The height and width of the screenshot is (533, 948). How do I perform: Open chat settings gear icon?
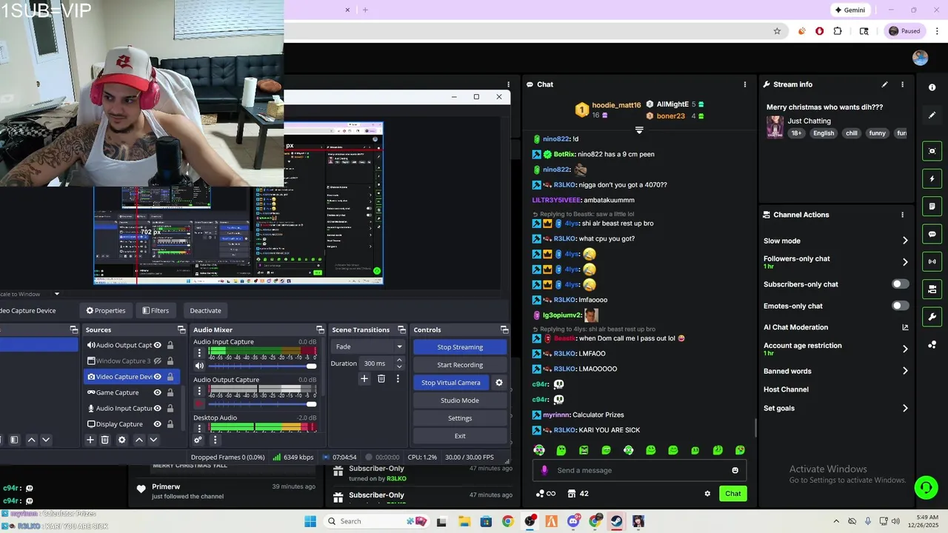[707, 494]
